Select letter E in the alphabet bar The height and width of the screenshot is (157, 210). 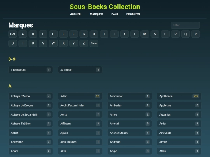click(63, 34)
